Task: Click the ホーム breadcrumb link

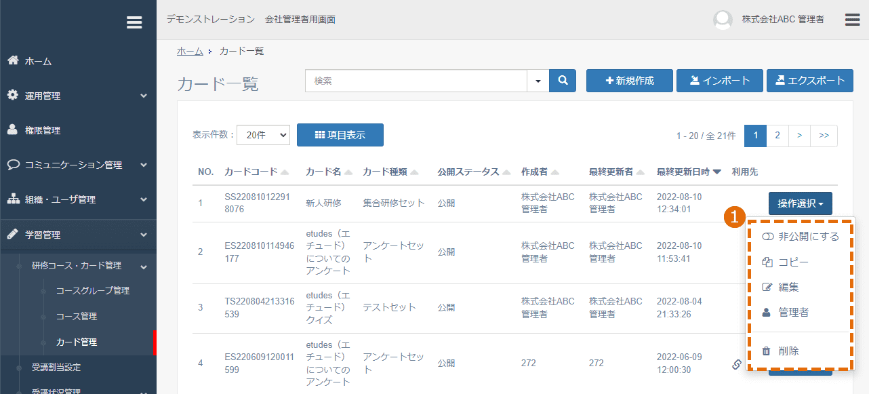Action: (190, 51)
